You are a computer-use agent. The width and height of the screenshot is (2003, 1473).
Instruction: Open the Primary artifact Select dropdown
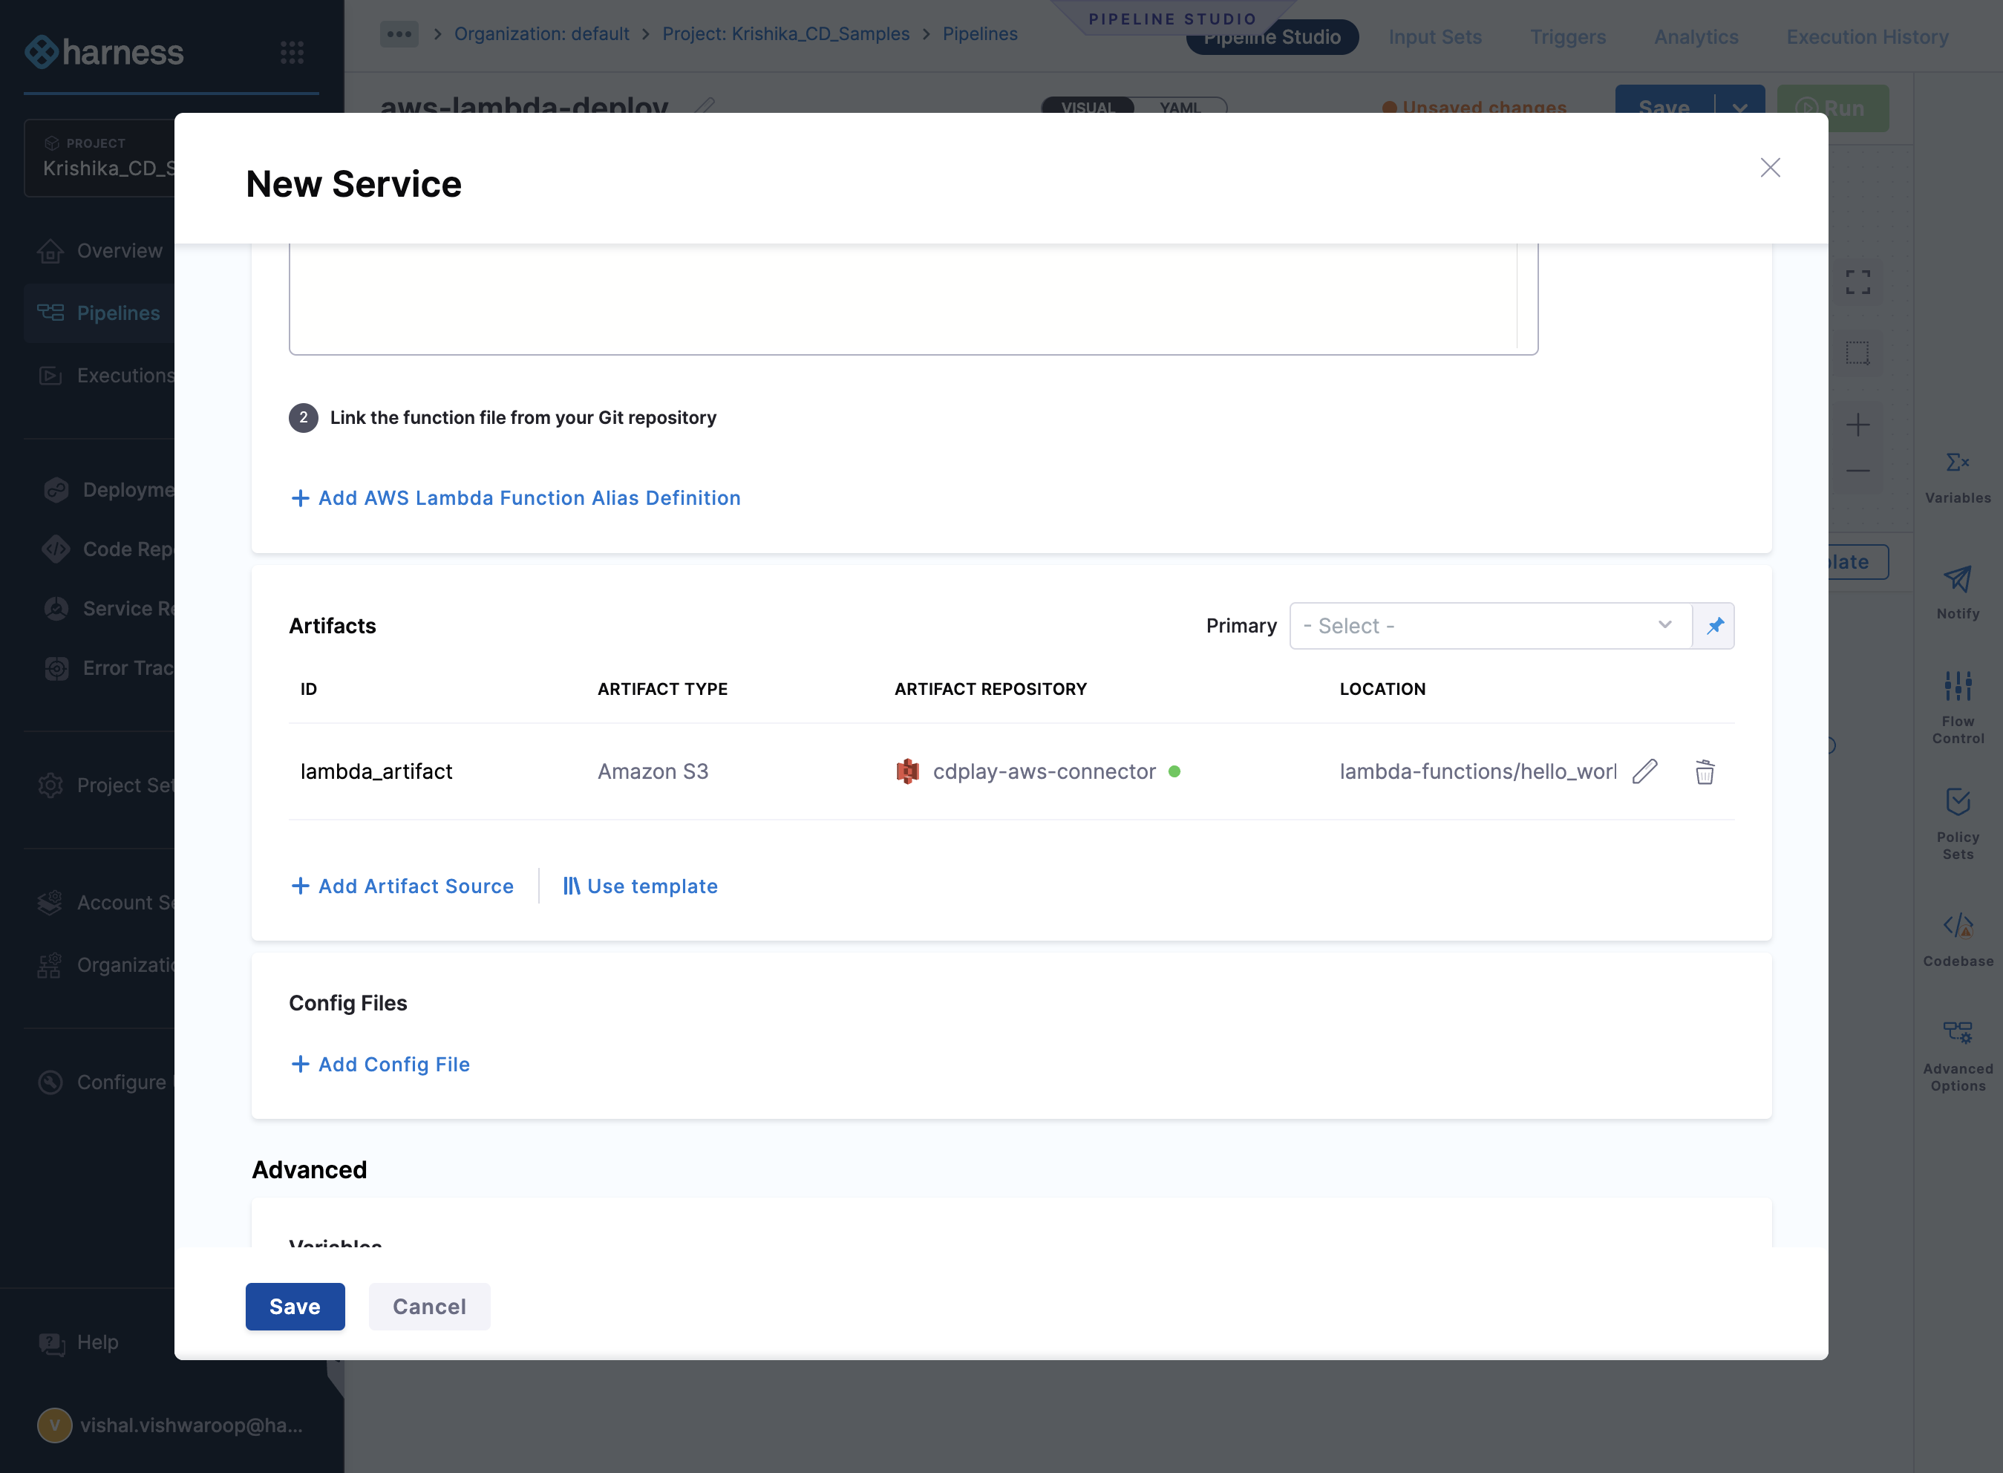click(1489, 626)
